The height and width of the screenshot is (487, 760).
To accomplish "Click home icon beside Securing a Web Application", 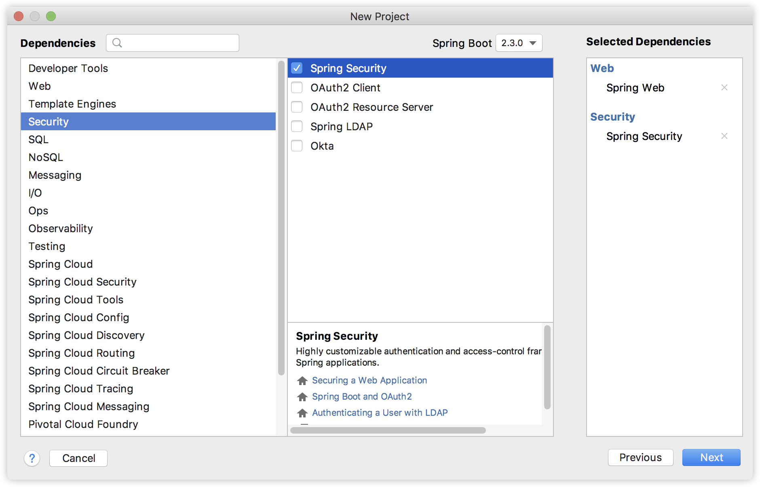I will [302, 380].
